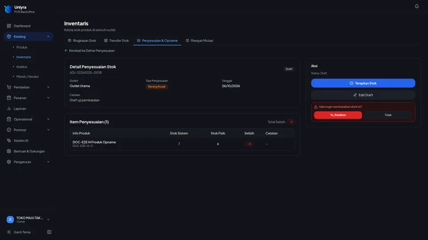This screenshot has height=240, width=428.
Task: Click the Pesanan bag icon
Action: pos(9,98)
